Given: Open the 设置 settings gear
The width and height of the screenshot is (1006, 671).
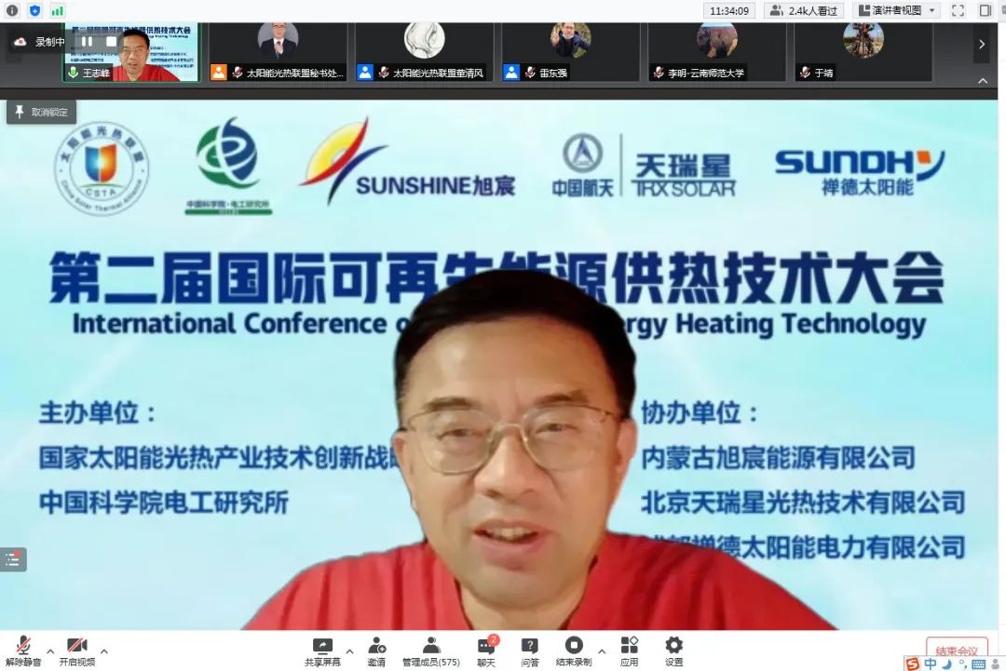Looking at the screenshot, I should [673, 646].
